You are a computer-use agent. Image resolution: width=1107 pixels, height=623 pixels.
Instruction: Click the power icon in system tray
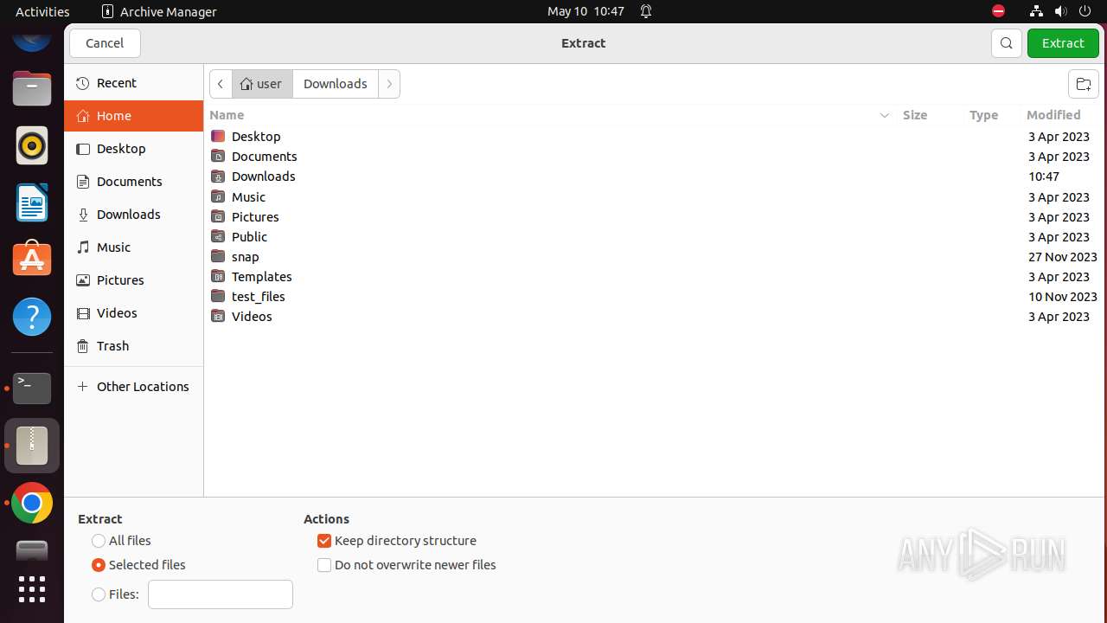click(1085, 11)
